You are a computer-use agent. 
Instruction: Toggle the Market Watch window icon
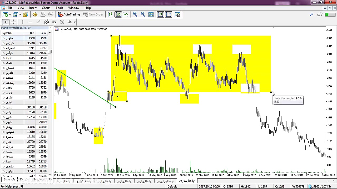(x=26, y=14)
